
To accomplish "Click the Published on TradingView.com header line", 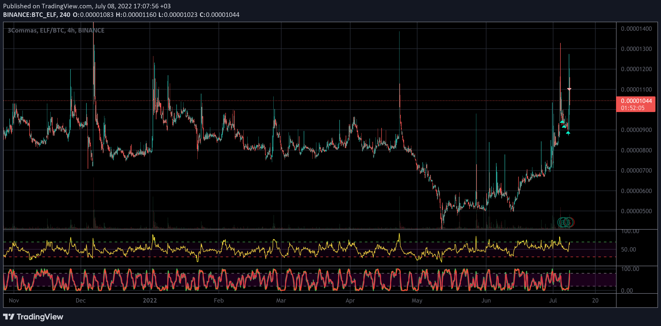I will click(x=87, y=6).
